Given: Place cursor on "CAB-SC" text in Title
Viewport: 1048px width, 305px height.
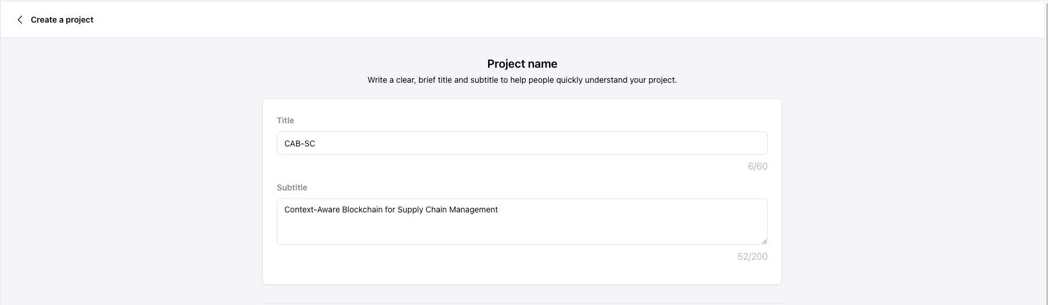Looking at the screenshot, I should (299, 144).
